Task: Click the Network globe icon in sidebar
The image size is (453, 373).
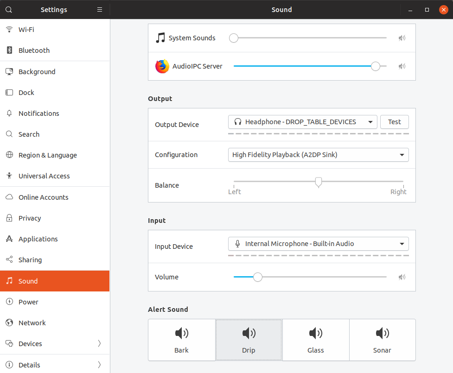Action: coord(9,322)
